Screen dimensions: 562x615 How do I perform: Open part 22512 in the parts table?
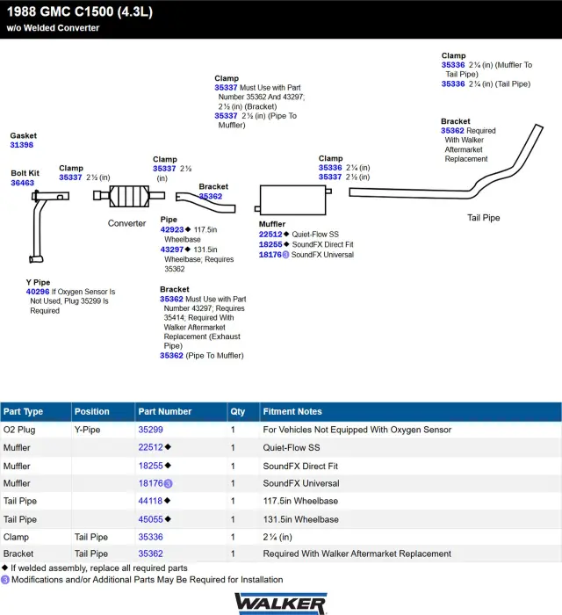[150, 447]
